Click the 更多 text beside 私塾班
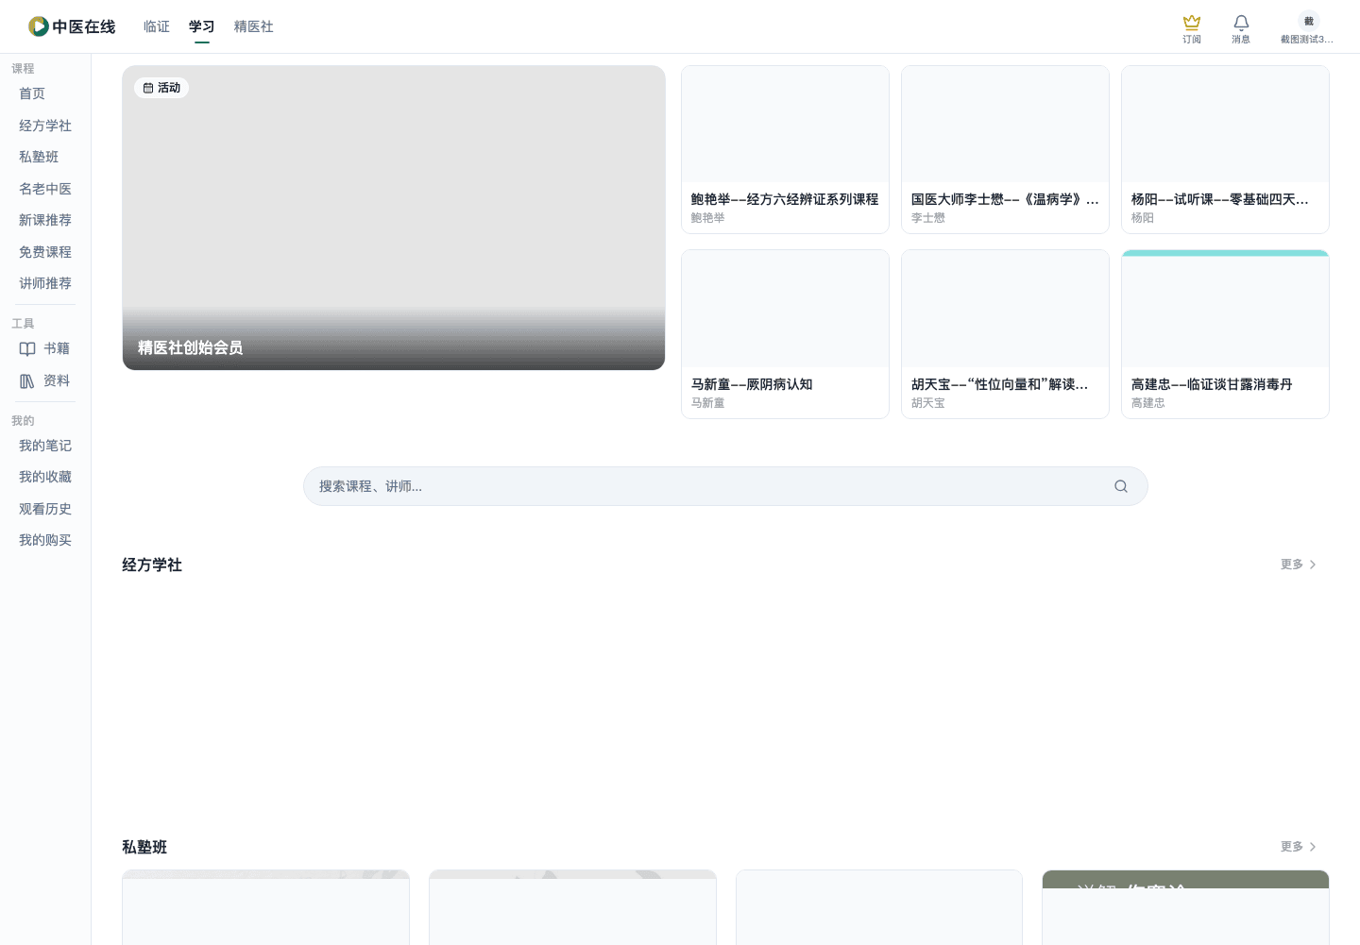The image size is (1360, 945). 1292,847
